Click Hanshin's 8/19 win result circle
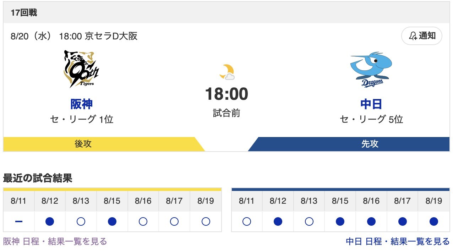 [x=206, y=221]
